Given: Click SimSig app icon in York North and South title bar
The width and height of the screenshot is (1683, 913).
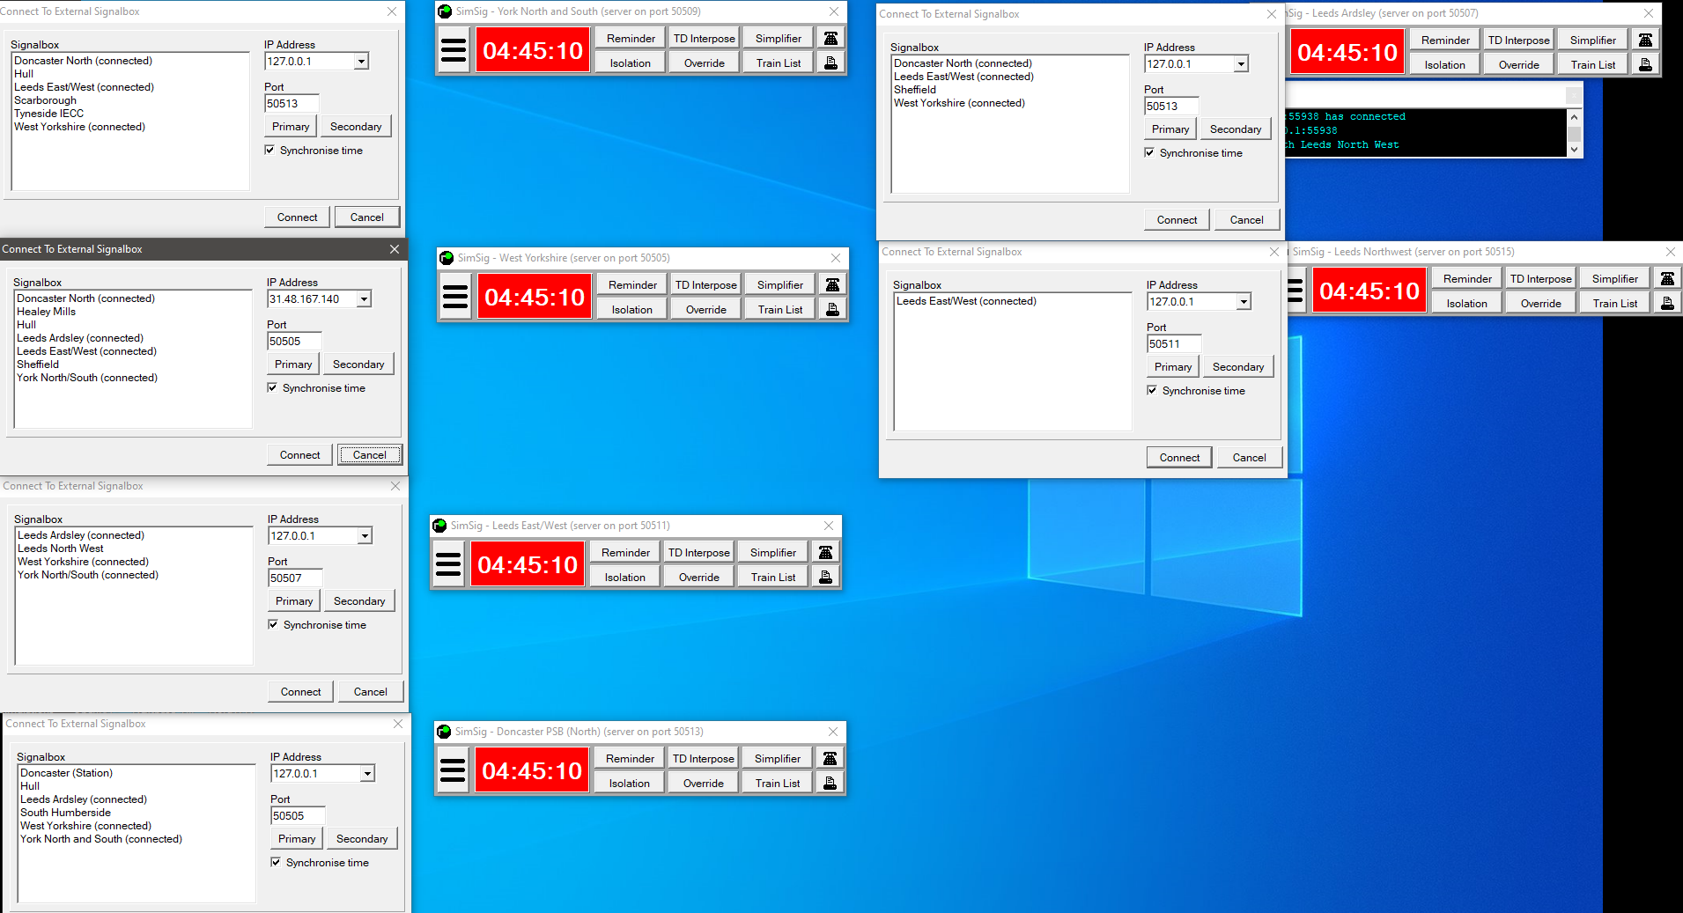Looking at the screenshot, I should (x=446, y=11).
